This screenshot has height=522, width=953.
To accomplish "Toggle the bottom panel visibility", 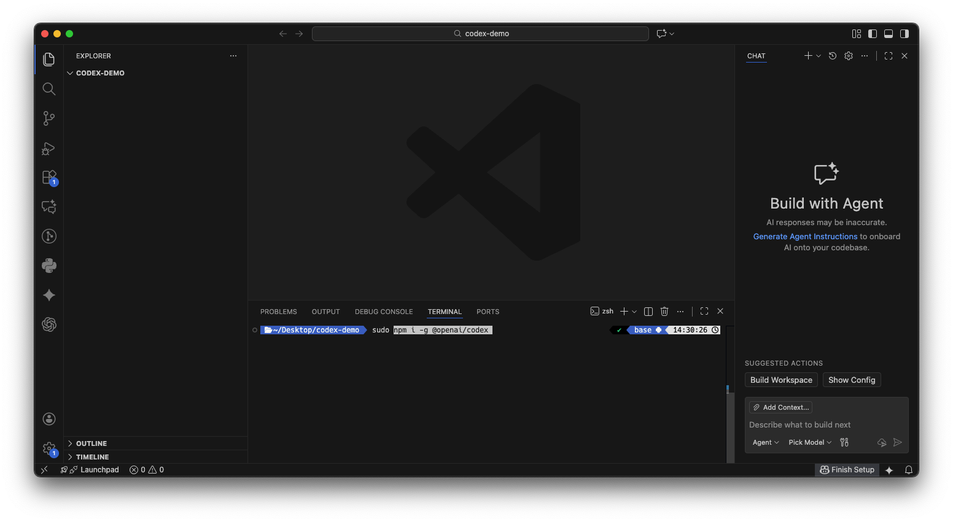I will point(889,34).
